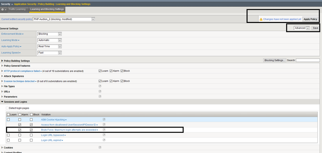Select Learning and Blocking Settings tab
The image size is (322, 153).
(47, 9)
